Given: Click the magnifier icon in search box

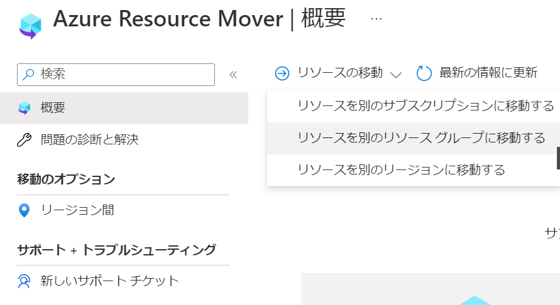Looking at the screenshot, I should click(x=28, y=74).
